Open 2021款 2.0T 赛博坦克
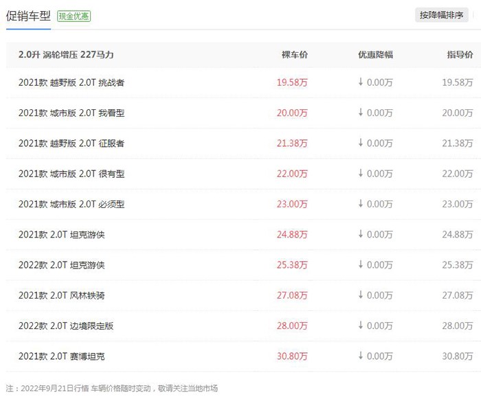This screenshot has height=401, width=481. [61, 356]
